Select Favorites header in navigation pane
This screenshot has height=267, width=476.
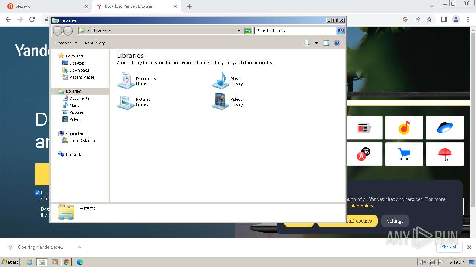[74, 56]
